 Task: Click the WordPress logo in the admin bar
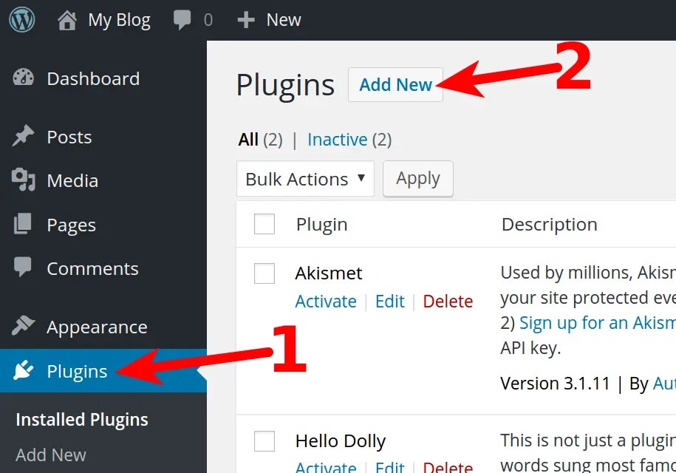21,19
